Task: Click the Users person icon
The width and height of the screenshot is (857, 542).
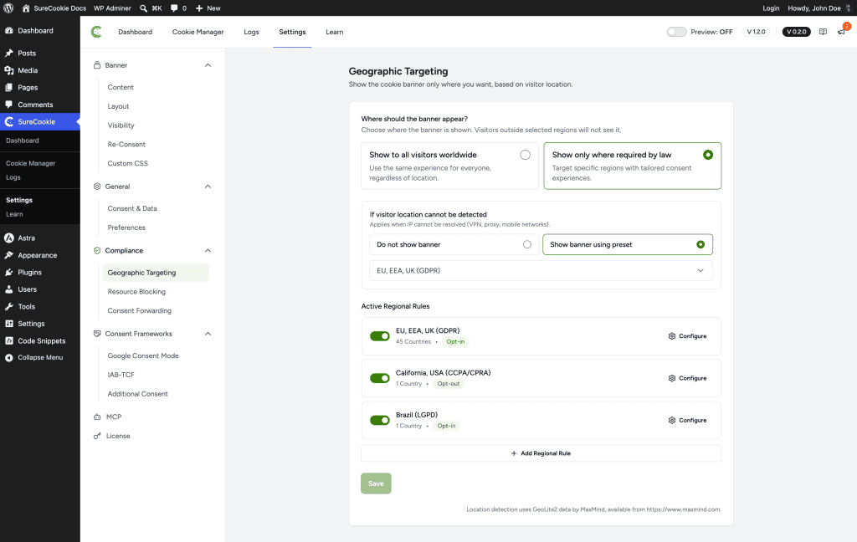Action: tap(8, 289)
